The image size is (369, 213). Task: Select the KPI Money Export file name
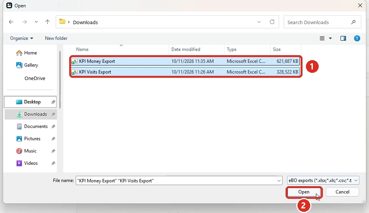click(x=97, y=61)
